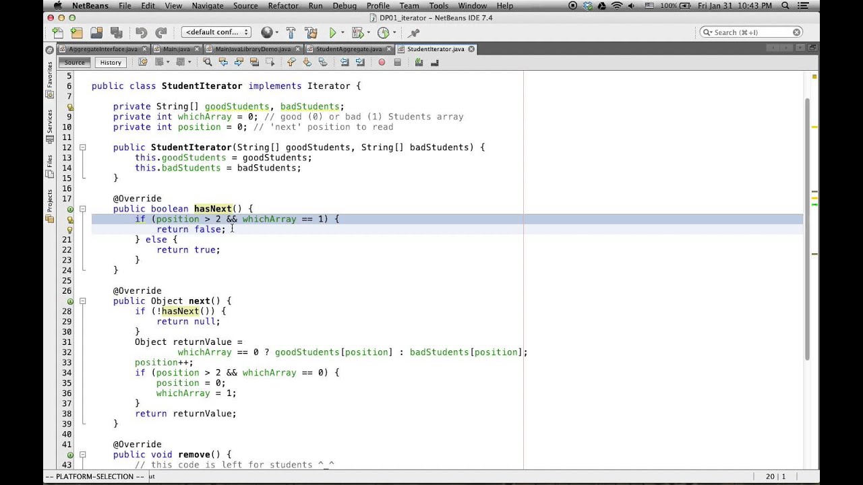Click the NetBeans application menu

90,5
